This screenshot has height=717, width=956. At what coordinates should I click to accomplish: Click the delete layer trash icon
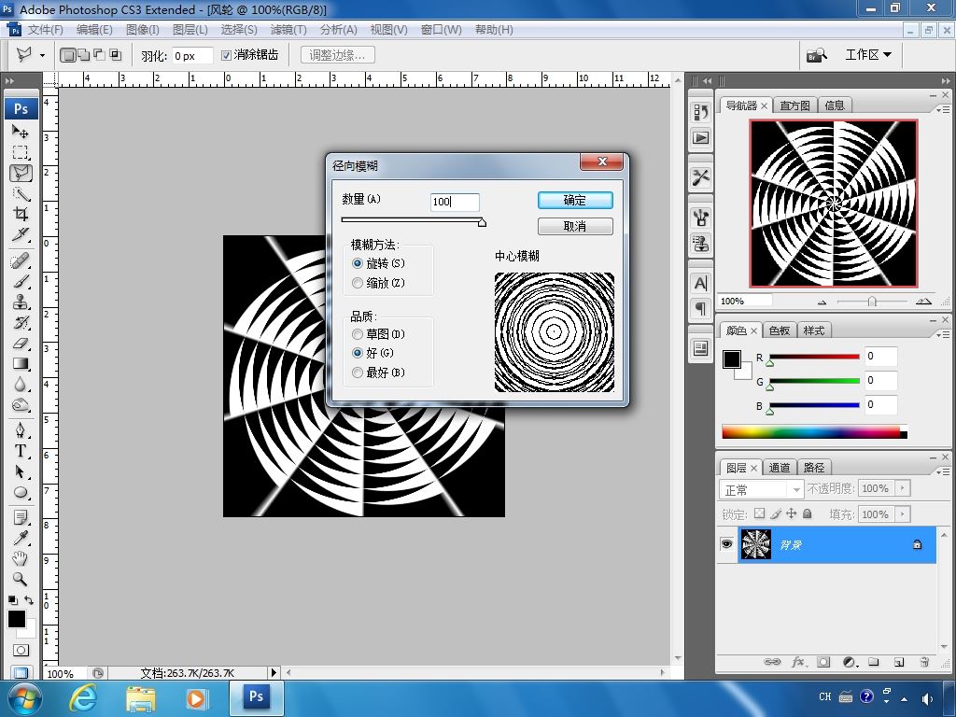(923, 662)
